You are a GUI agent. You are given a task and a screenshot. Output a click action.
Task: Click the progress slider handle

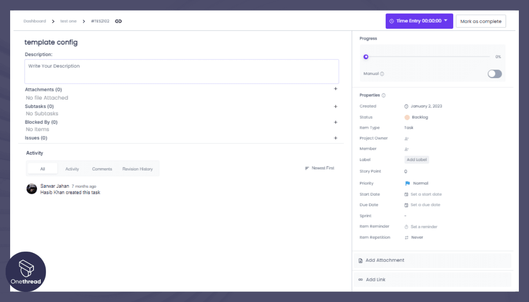coord(366,57)
